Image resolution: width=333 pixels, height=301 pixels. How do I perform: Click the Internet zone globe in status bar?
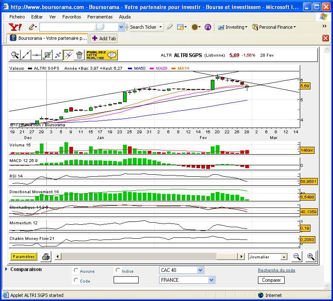click(260, 295)
